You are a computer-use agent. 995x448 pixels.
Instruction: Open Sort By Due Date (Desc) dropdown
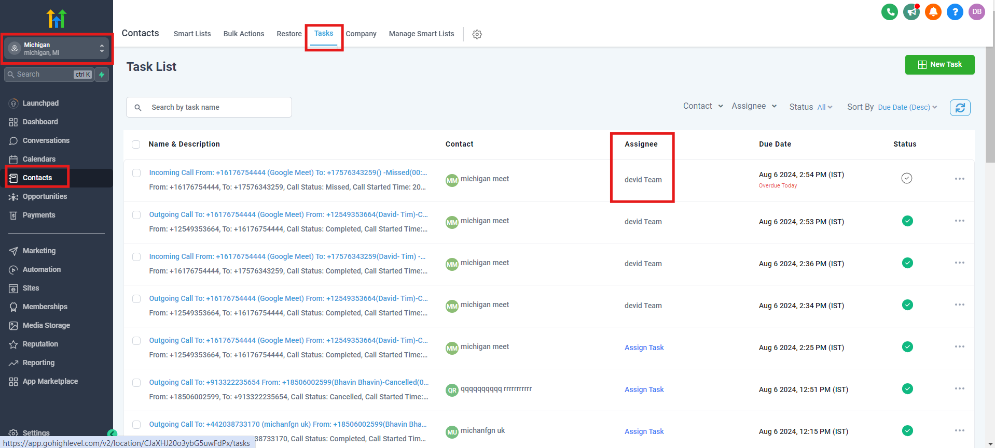click(x=892, y=107)
